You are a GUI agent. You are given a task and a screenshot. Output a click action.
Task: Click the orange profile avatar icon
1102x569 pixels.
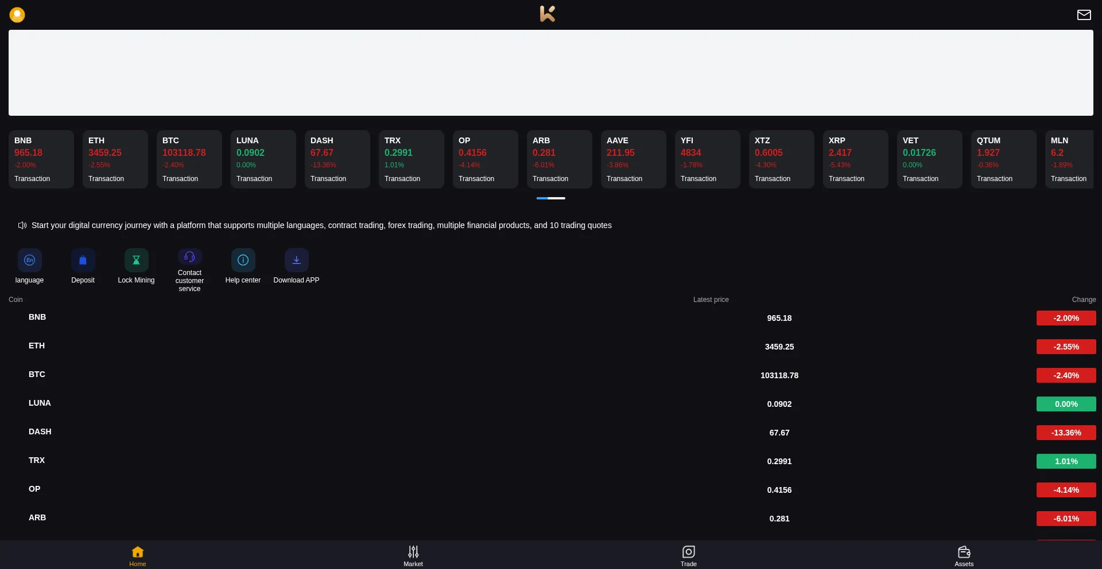(17, 15)
